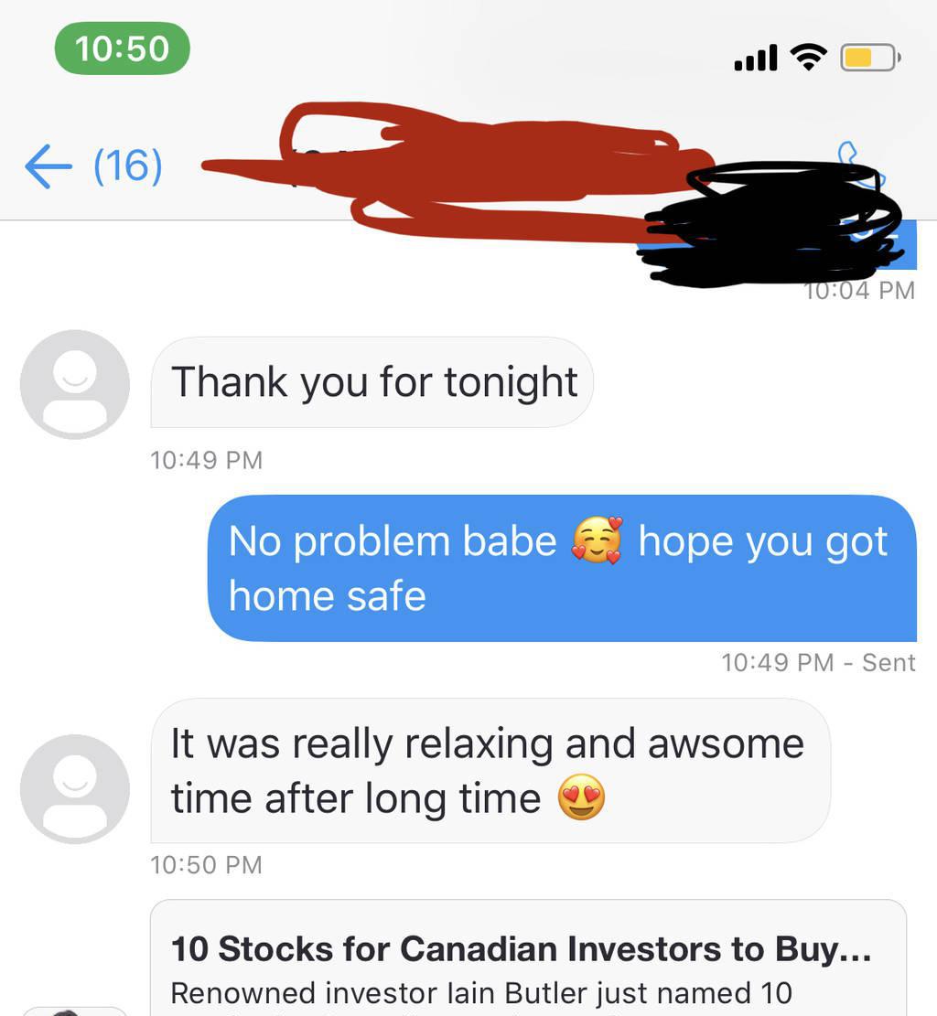Select the "Thank you for tonight" message bubble
This screenshot has width=937, height=1016.
click(372, 382)
